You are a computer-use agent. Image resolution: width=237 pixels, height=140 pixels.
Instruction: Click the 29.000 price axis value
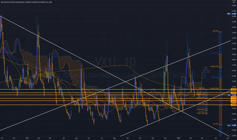[234, 54]
